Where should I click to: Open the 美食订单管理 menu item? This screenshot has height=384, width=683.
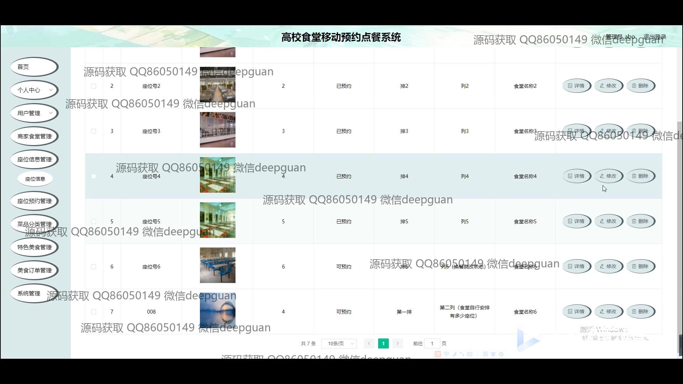point(34,270)
